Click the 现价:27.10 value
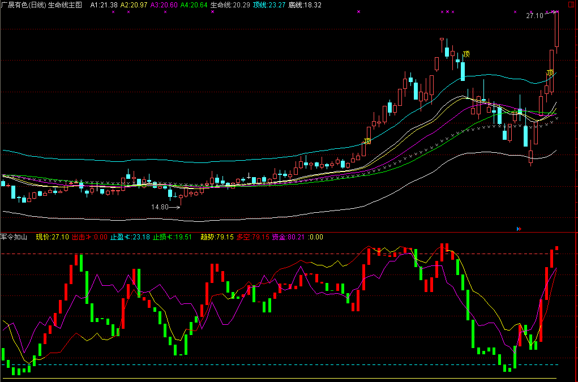 [x=52, y=237]
